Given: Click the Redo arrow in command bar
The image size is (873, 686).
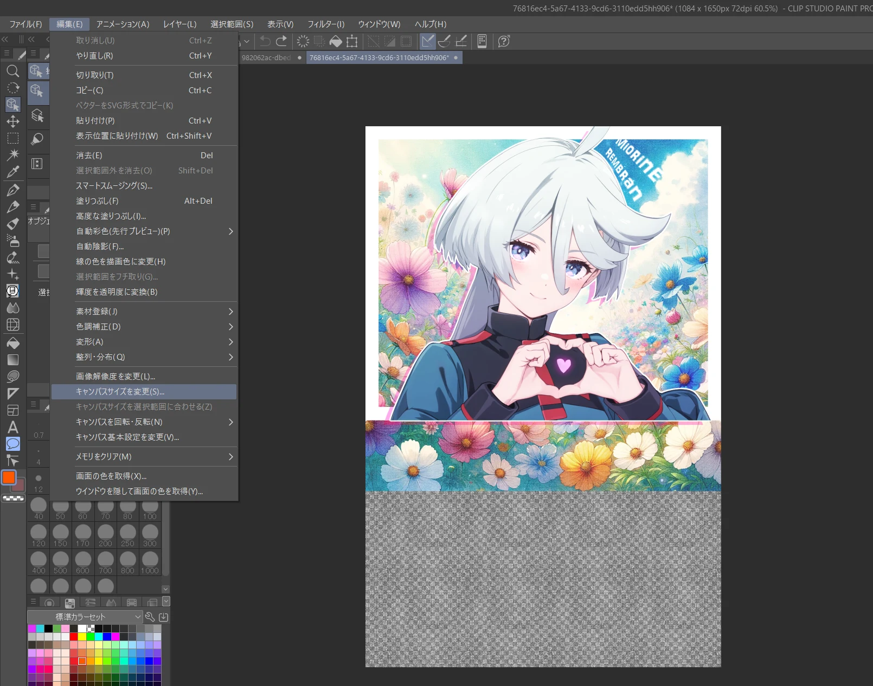Looking at the screenshot, I should point(281,41).
